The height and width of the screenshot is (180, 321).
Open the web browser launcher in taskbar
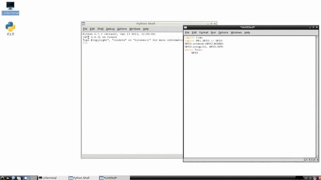pyautogui.click(x=14, y=178)
